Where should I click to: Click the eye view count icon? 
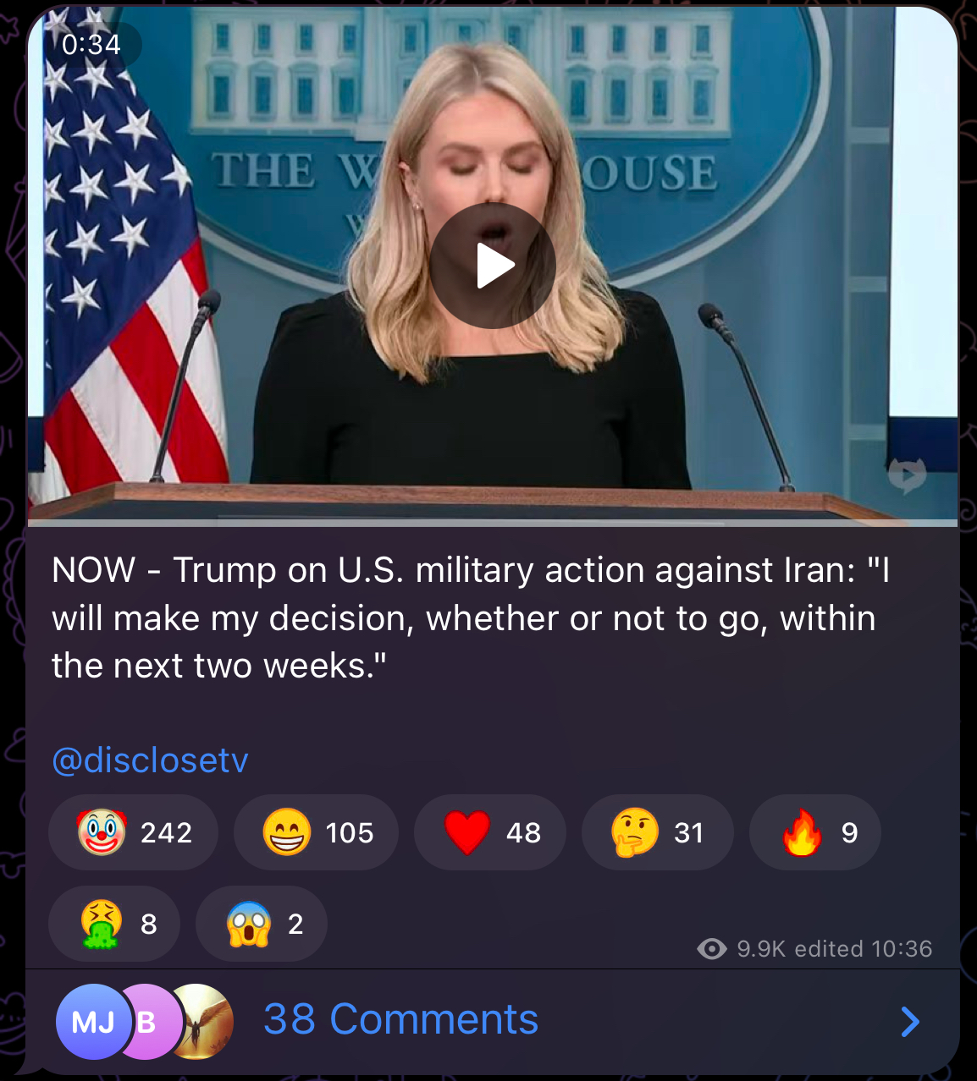(712, 949)
